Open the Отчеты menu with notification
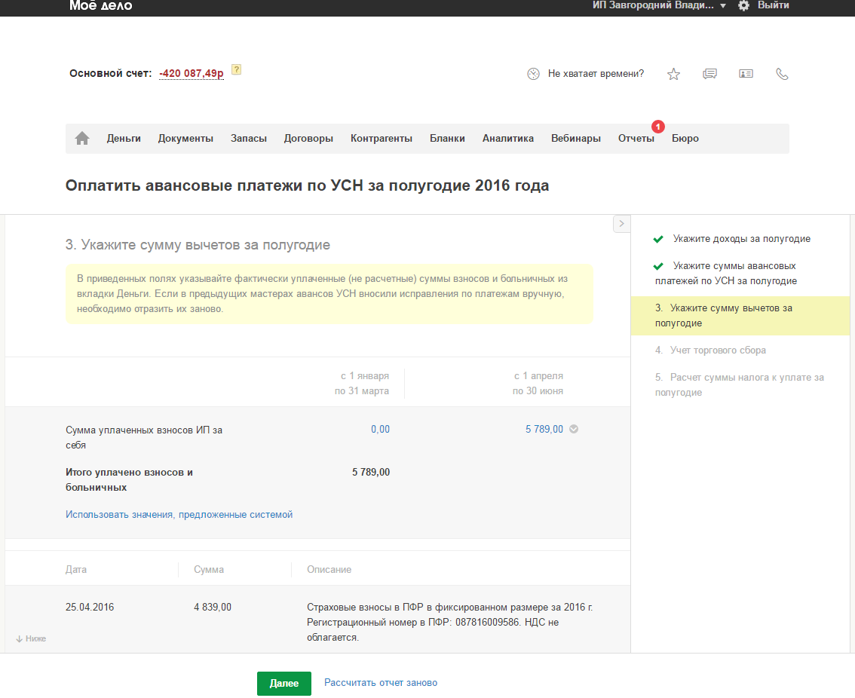The image size is (855, 698). click(x=636, y=139)
